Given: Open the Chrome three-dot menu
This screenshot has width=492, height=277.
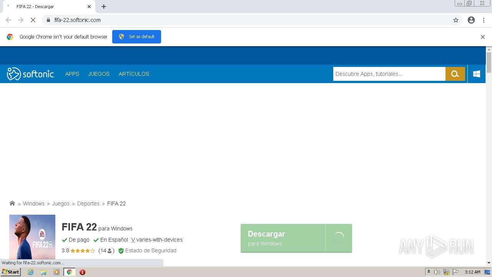Looking at the screenshot, I should 484,20.
